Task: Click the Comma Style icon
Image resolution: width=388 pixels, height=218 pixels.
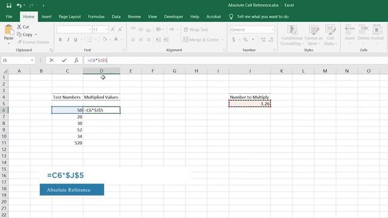Action: click(253, 39)
